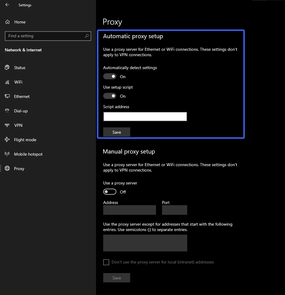The width and height of the screenshot is (285, 295).
Task: Check Don't use proxy for local addresses
Action: (106, 262)
